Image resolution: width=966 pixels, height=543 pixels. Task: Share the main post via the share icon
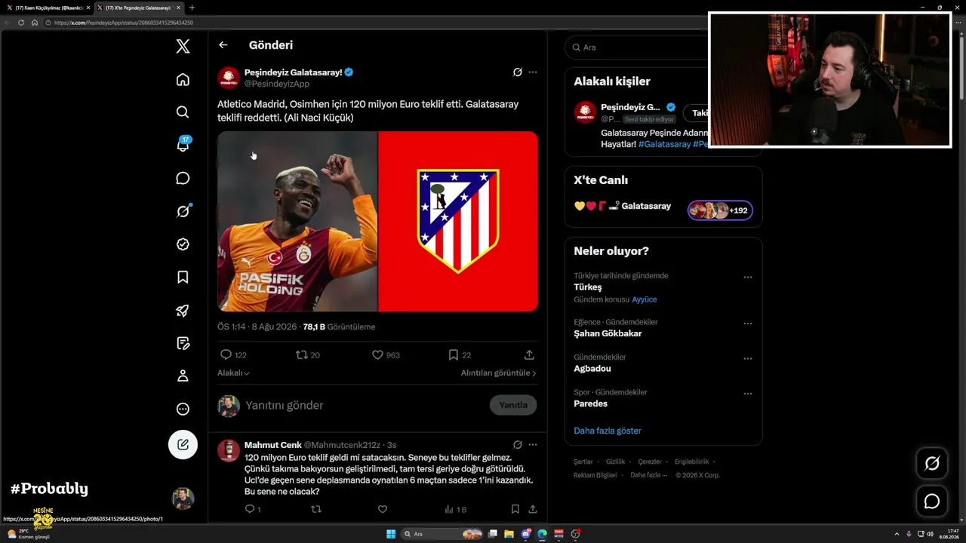click(x=529, y=354)
